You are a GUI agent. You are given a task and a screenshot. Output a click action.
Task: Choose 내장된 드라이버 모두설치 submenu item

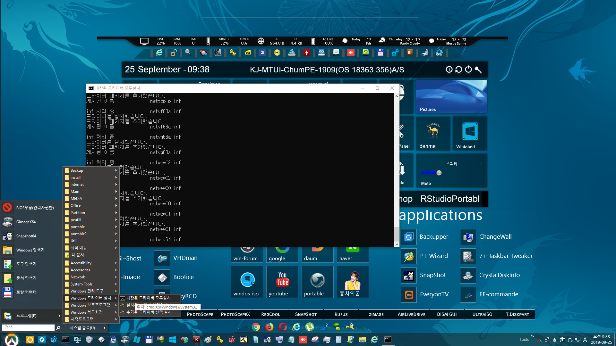(x=150, y=298)
